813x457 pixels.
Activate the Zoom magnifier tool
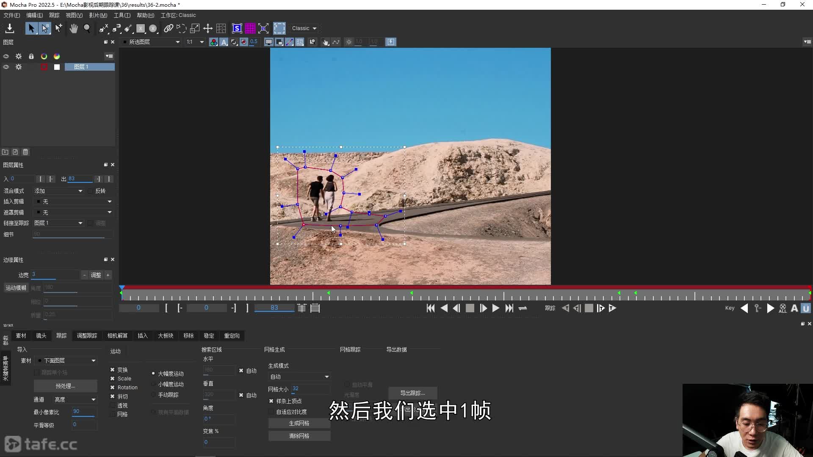click(87, 28)
